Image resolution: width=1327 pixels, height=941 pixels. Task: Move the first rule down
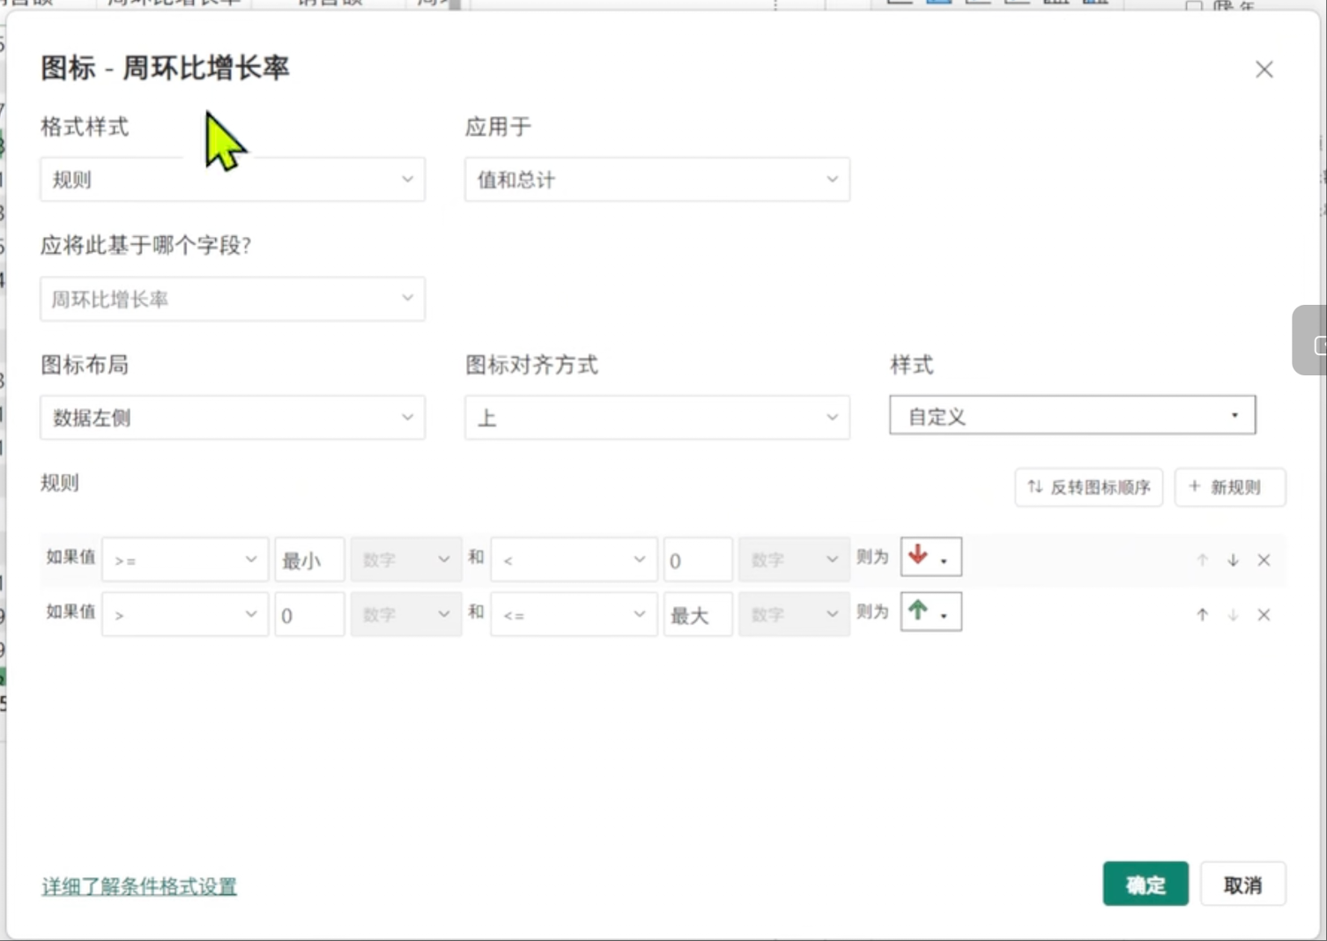click(1233, 559)
